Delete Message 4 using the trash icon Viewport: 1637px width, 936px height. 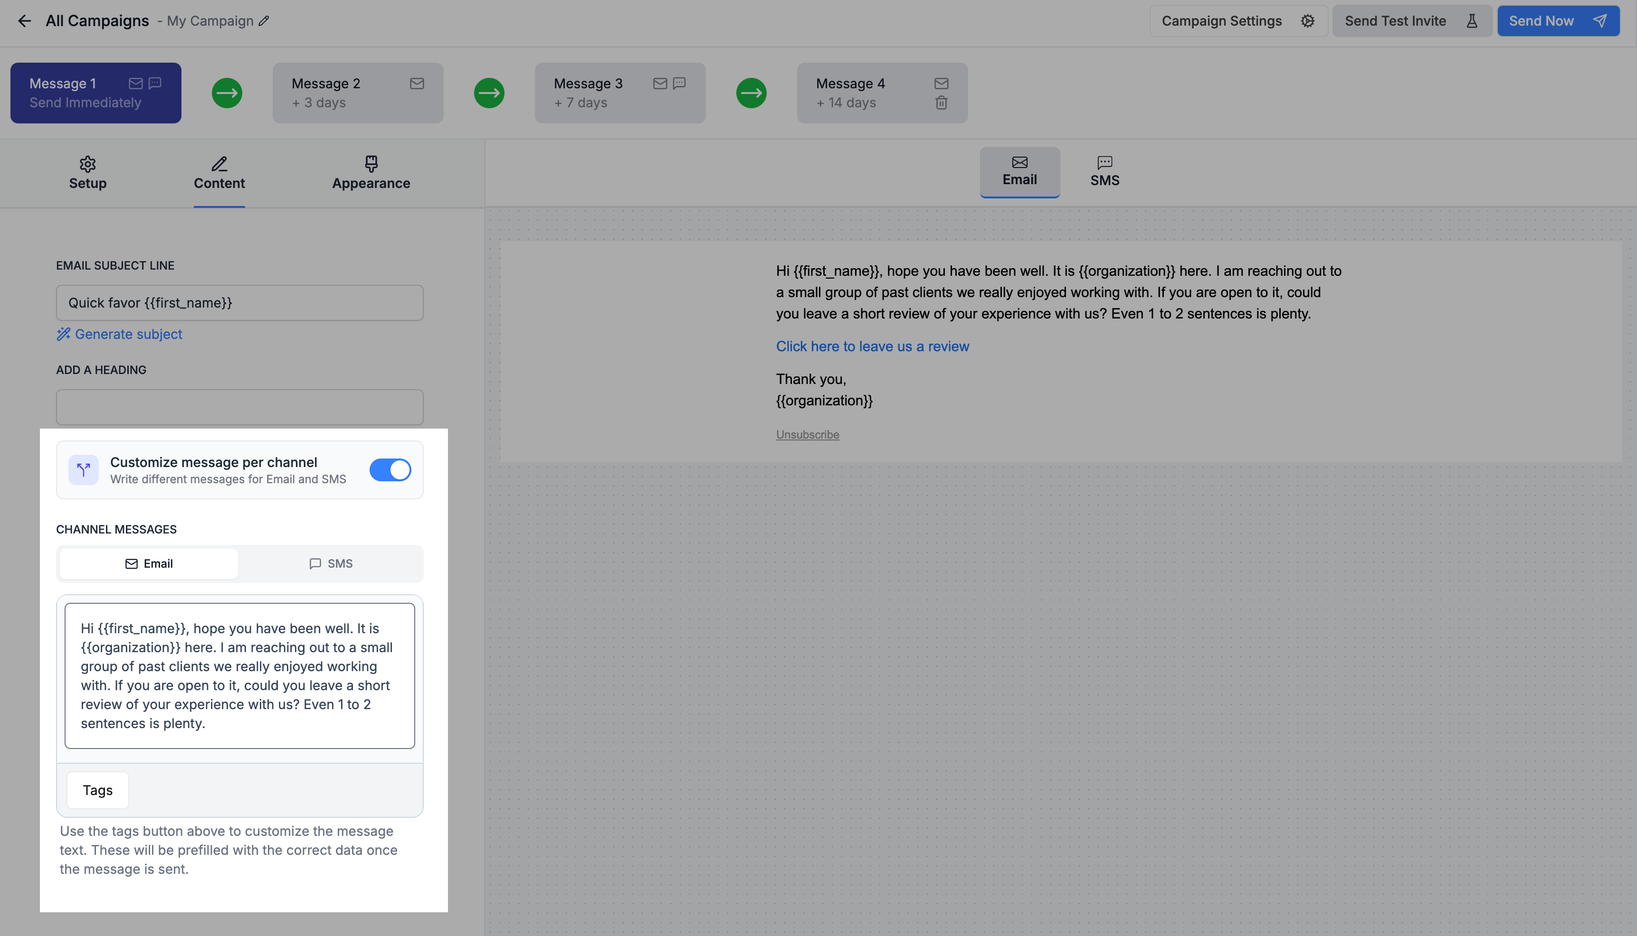click(941, 103)
